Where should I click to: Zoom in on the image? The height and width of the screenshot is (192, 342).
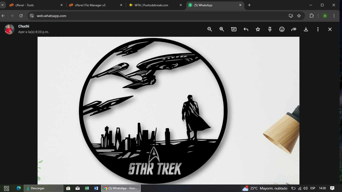pyautogui.click(x=222, y=29)
